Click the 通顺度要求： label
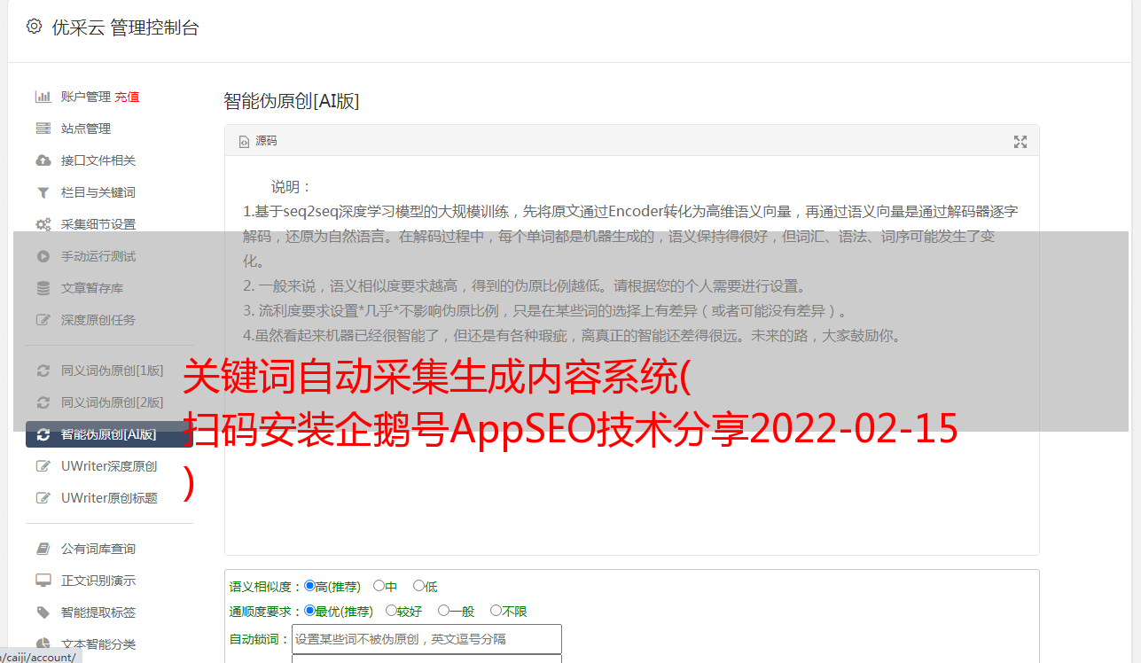This screenshot has width=1141, height=663. [x=266, y=612]
